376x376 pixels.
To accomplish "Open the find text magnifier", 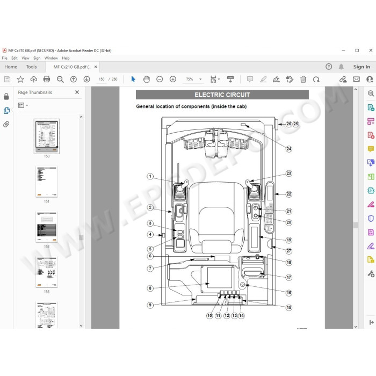I will tap(60, 79).
